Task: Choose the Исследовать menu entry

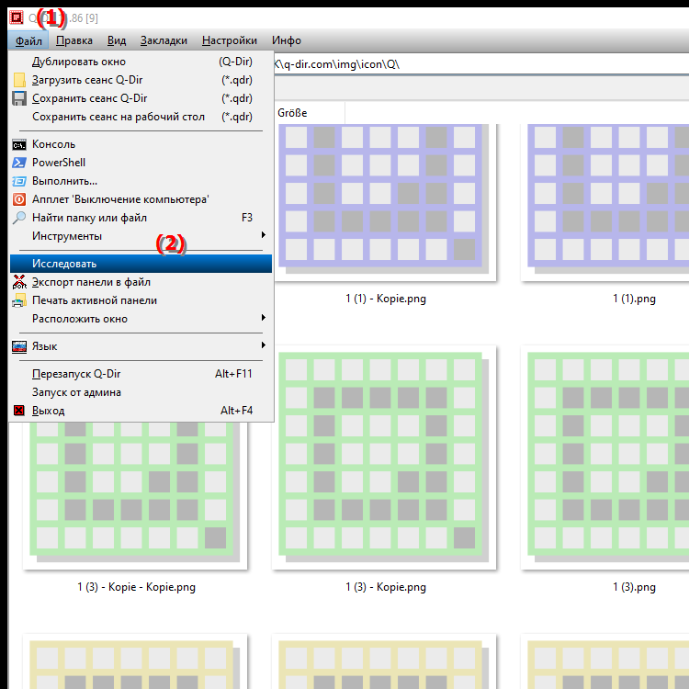Action: pos(141,264)
